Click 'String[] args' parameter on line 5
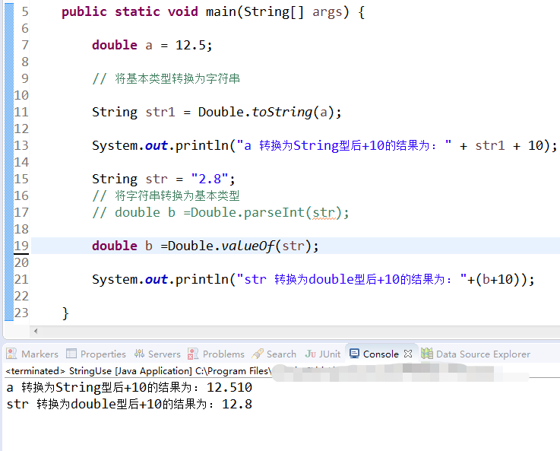 click(292, 12)
